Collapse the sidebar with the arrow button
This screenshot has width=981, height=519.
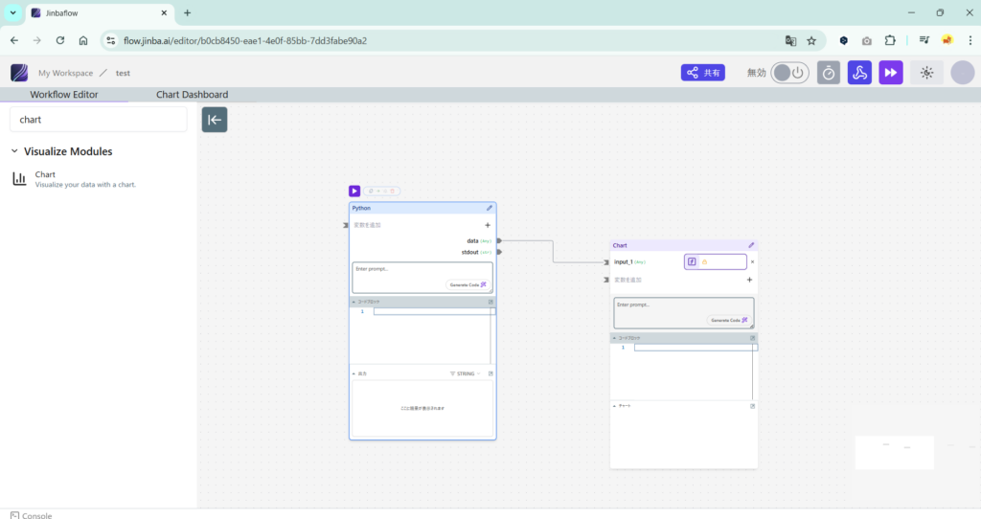tap(215, 120)
